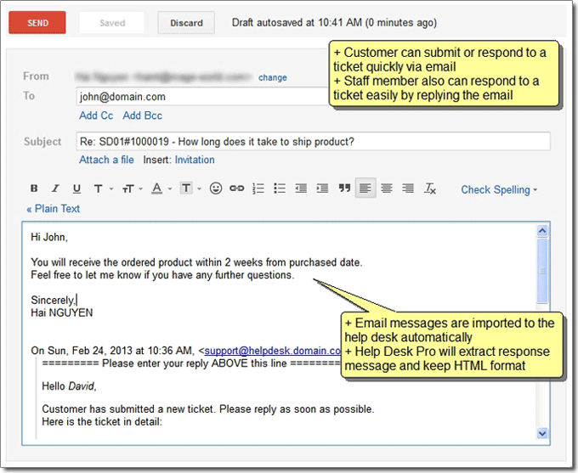578x473 pixels.
Task: Open support@helpdesk.domain.com link
Action: (272, 351)
